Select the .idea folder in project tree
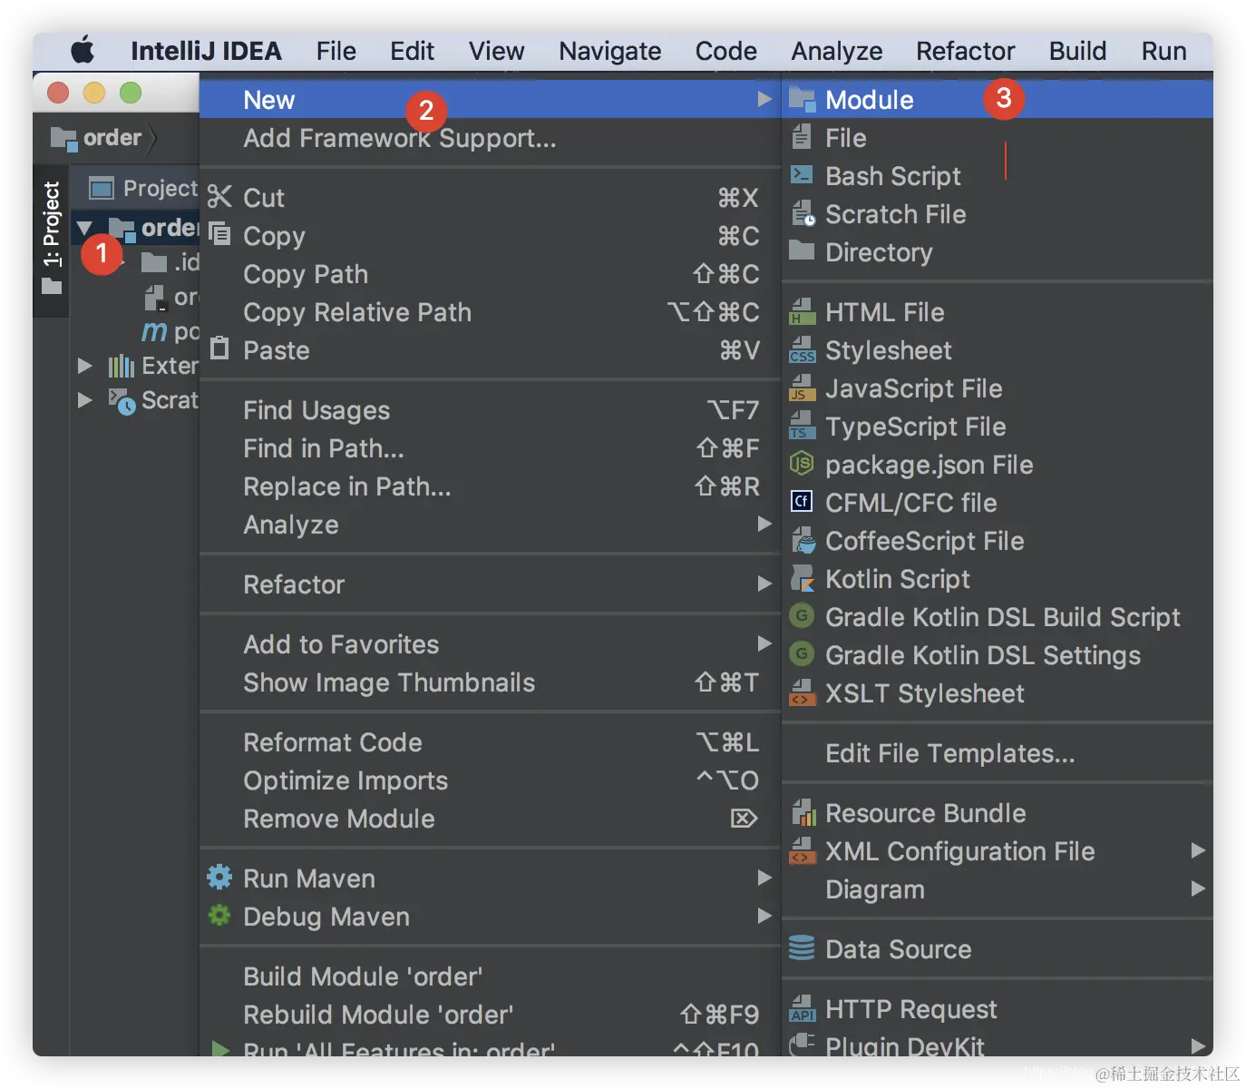This screenshot has height=1089, width=1246. pos(170,262)
